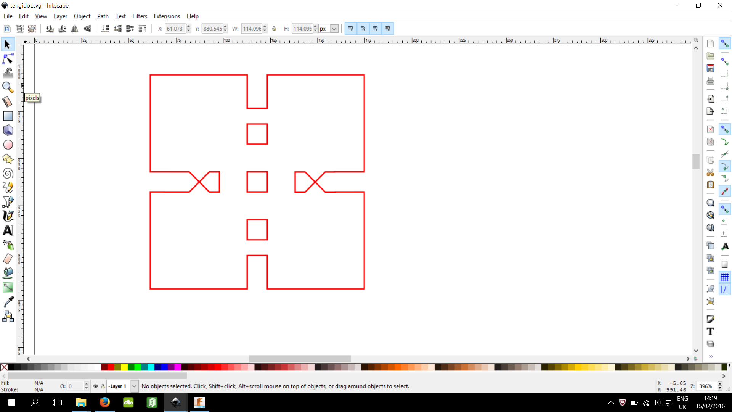Viewport: 732px width, 412px height.
Task: Toggle move patterns with objects
Action: click(x=388, y=29)
